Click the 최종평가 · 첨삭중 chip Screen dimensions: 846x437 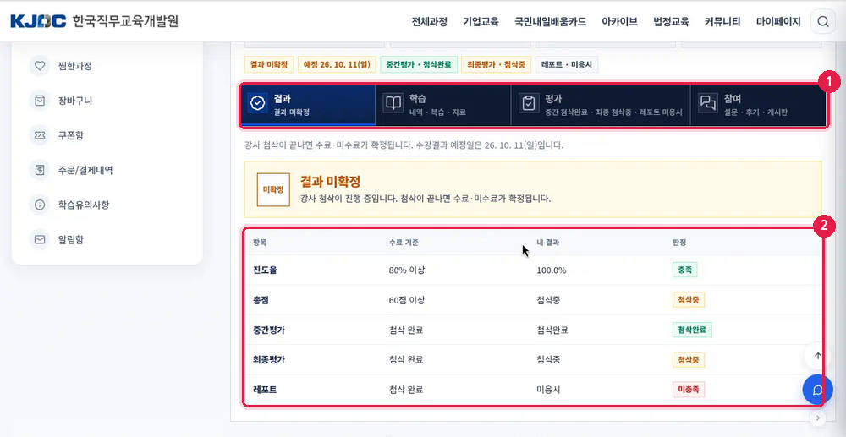(497, 64)
